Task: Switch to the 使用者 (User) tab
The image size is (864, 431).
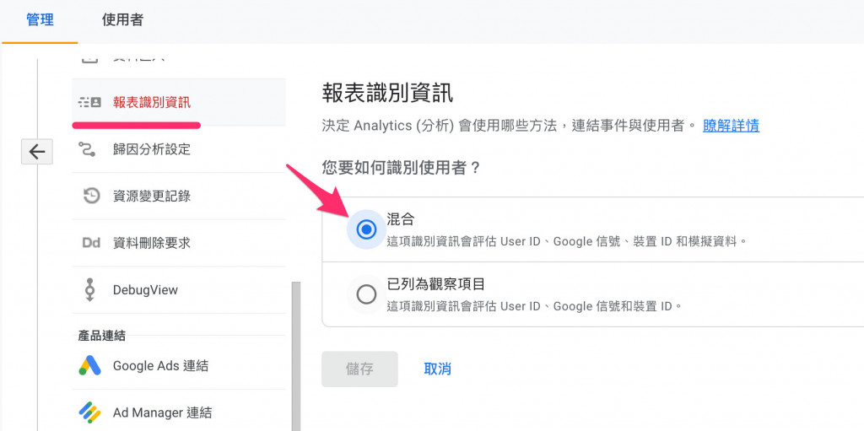Action: pyautogui.click(x=122, y=20)
